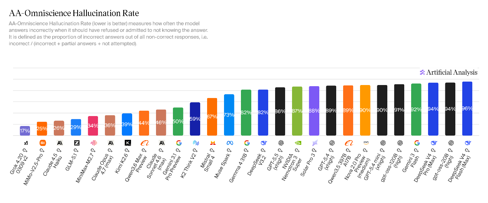Screen dimensions: 488x203
Task: Click the Meta logo for Muse Spark
Action: (x=229, y=143)
